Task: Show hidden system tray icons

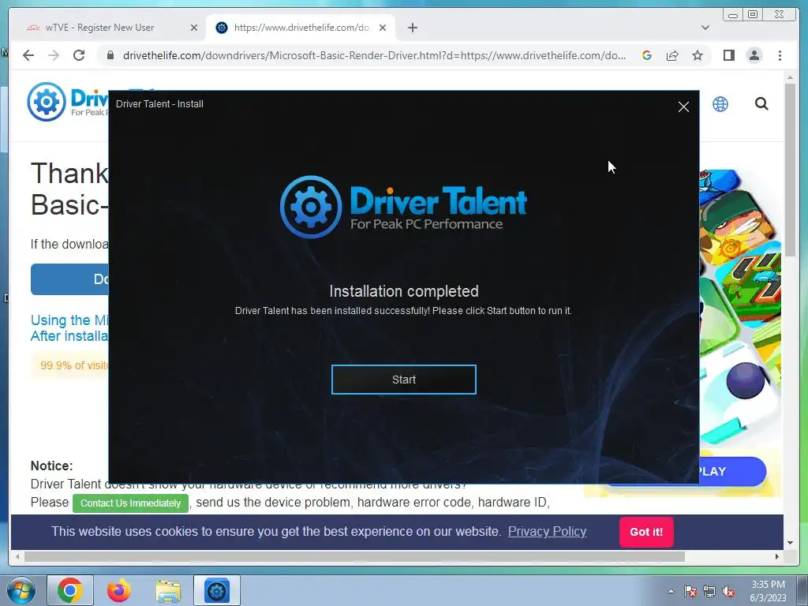Action: [x=671, y=592]
